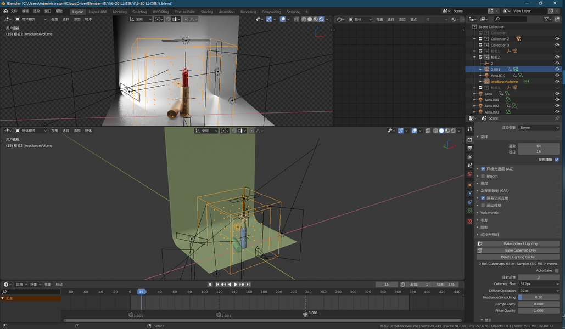Play the animation in the timeline
The height and width of the screenshot is (329, 565).
click(236, 285)
